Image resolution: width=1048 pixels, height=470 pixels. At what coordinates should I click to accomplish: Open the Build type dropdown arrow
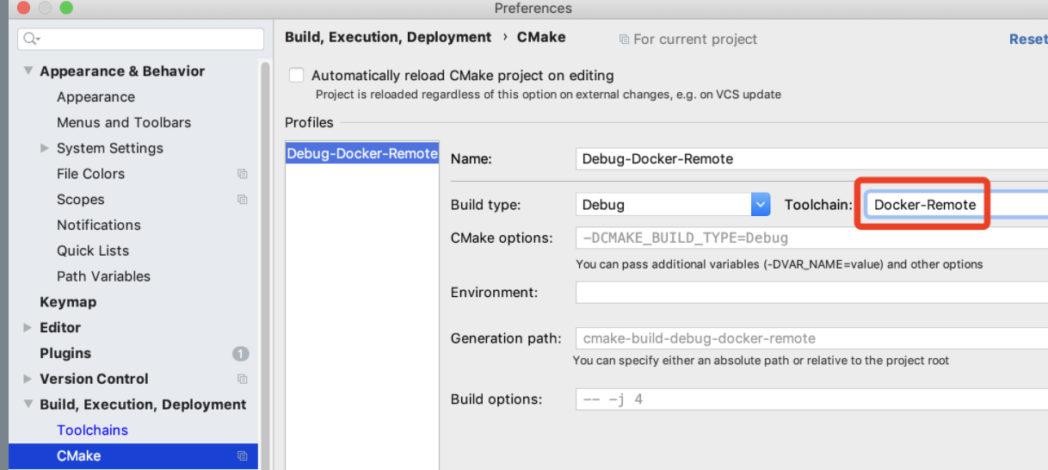(761, 205)
